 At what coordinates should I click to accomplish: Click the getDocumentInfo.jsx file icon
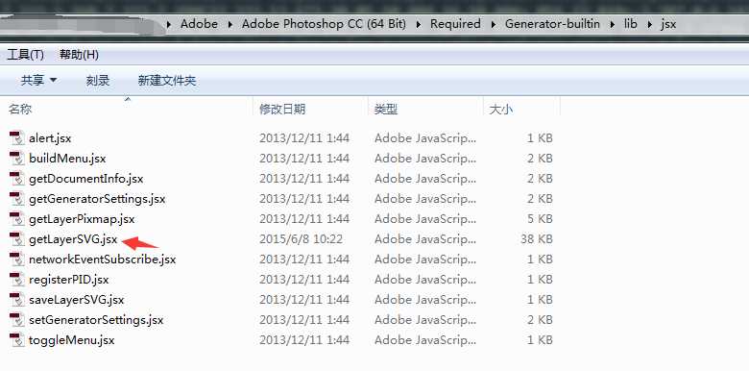[x=16, y=179]
